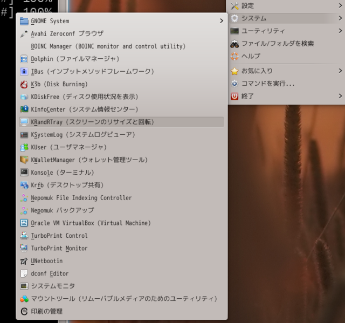Viewport: 345px width, 323px height.
Task: Click the 印刷の管理 icon
Action: 24,311
